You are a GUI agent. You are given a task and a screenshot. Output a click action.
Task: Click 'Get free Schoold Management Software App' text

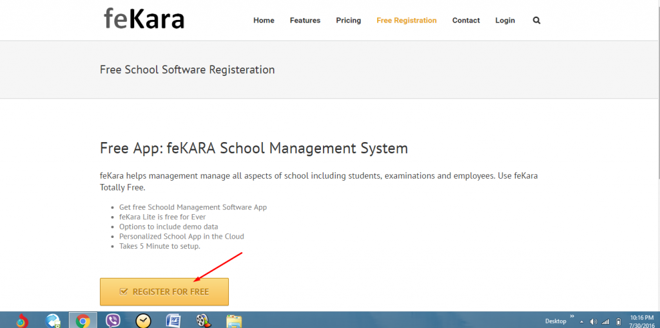click(x=193, y=208)
